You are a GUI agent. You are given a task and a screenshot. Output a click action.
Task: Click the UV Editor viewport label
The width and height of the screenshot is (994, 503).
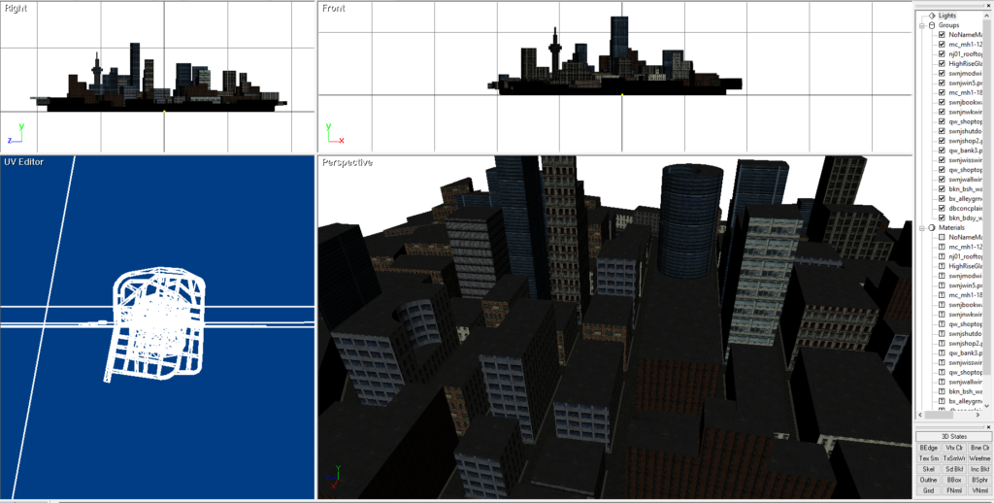click(23, 161)
